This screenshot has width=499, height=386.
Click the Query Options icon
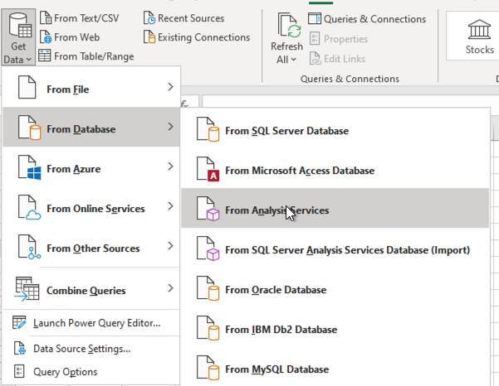[19, 371]
